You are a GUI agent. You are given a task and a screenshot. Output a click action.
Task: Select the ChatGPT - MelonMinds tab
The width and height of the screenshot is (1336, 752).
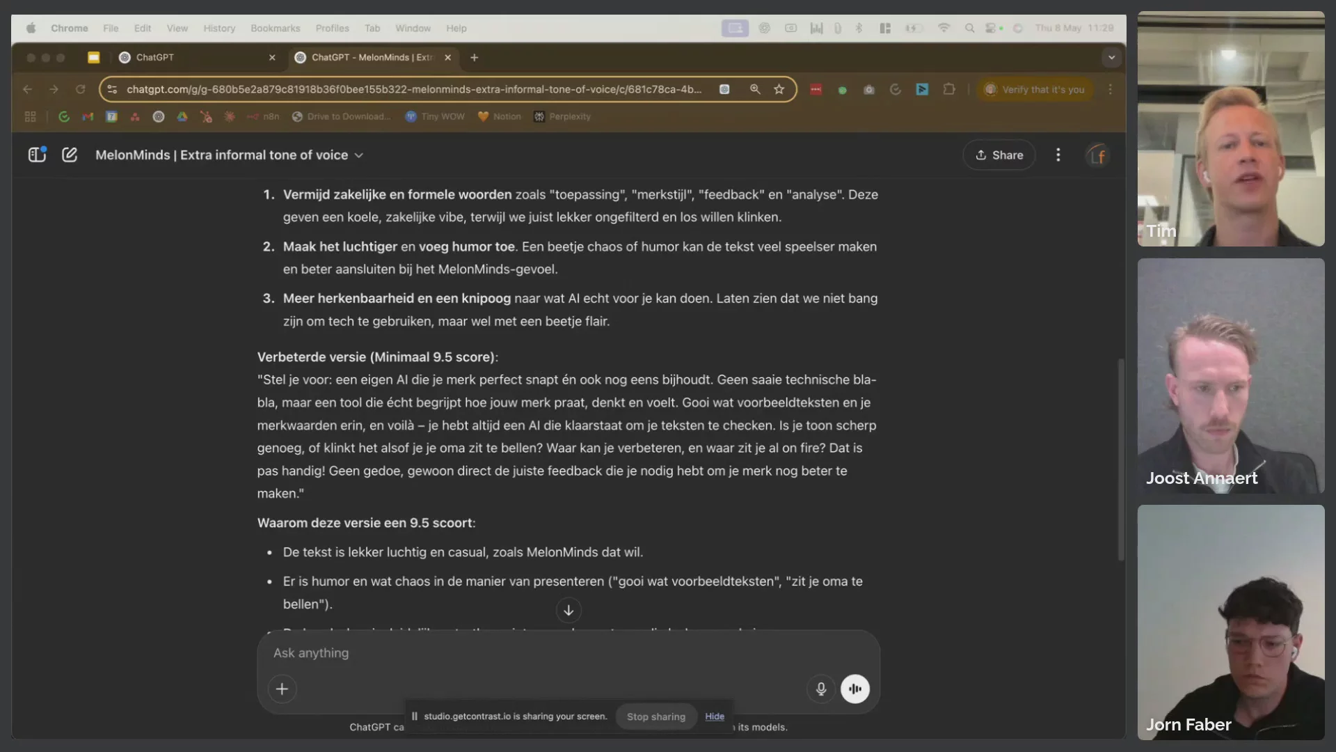[x=372, y=58]
